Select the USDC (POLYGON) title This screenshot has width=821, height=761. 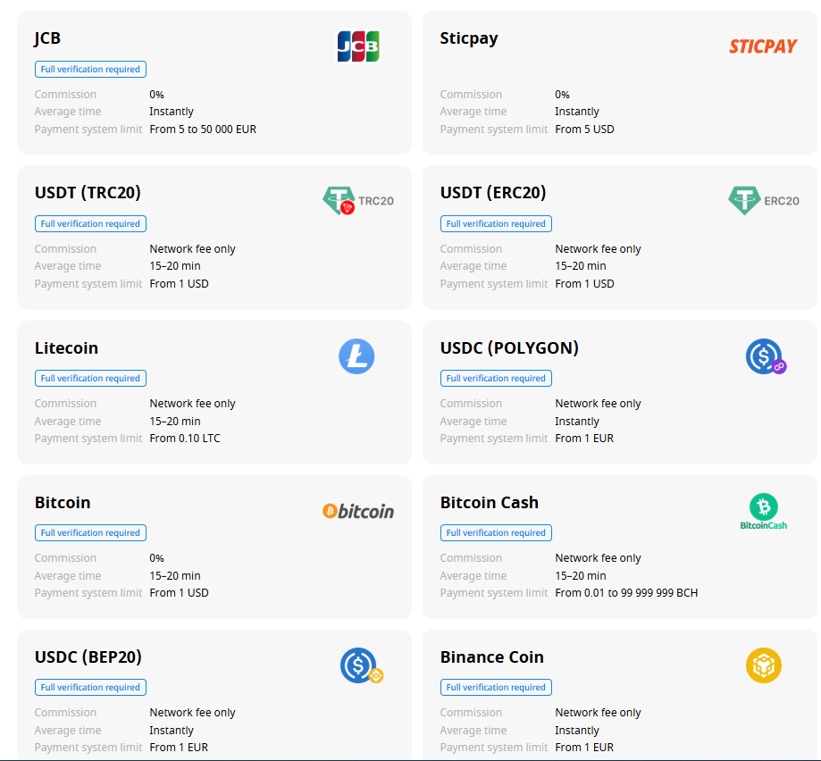click(x=509, y=347)
